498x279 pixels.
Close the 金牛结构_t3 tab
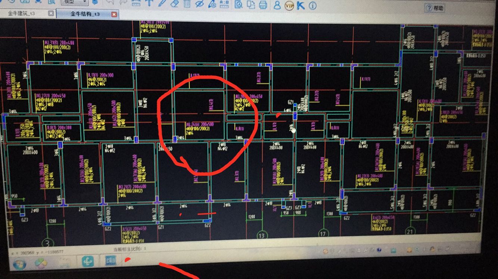click(x=114, y=15)
